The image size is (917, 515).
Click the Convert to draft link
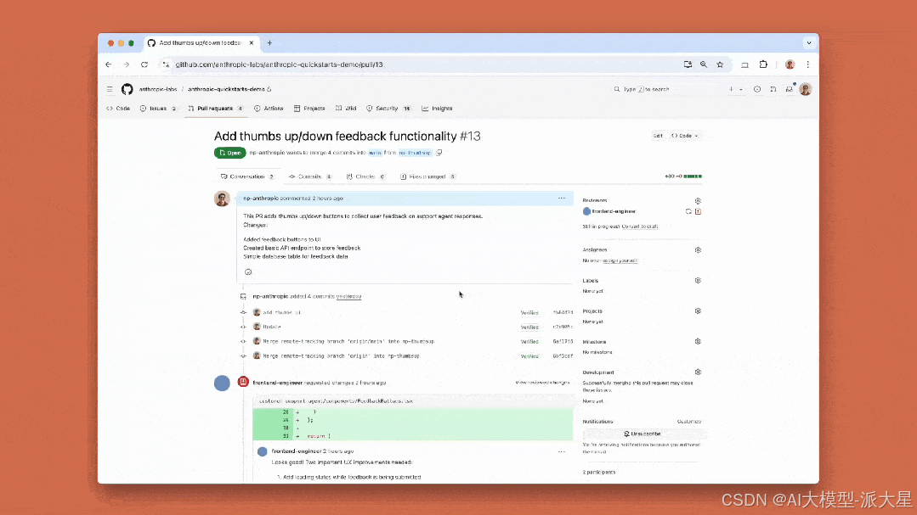[640, 227]
